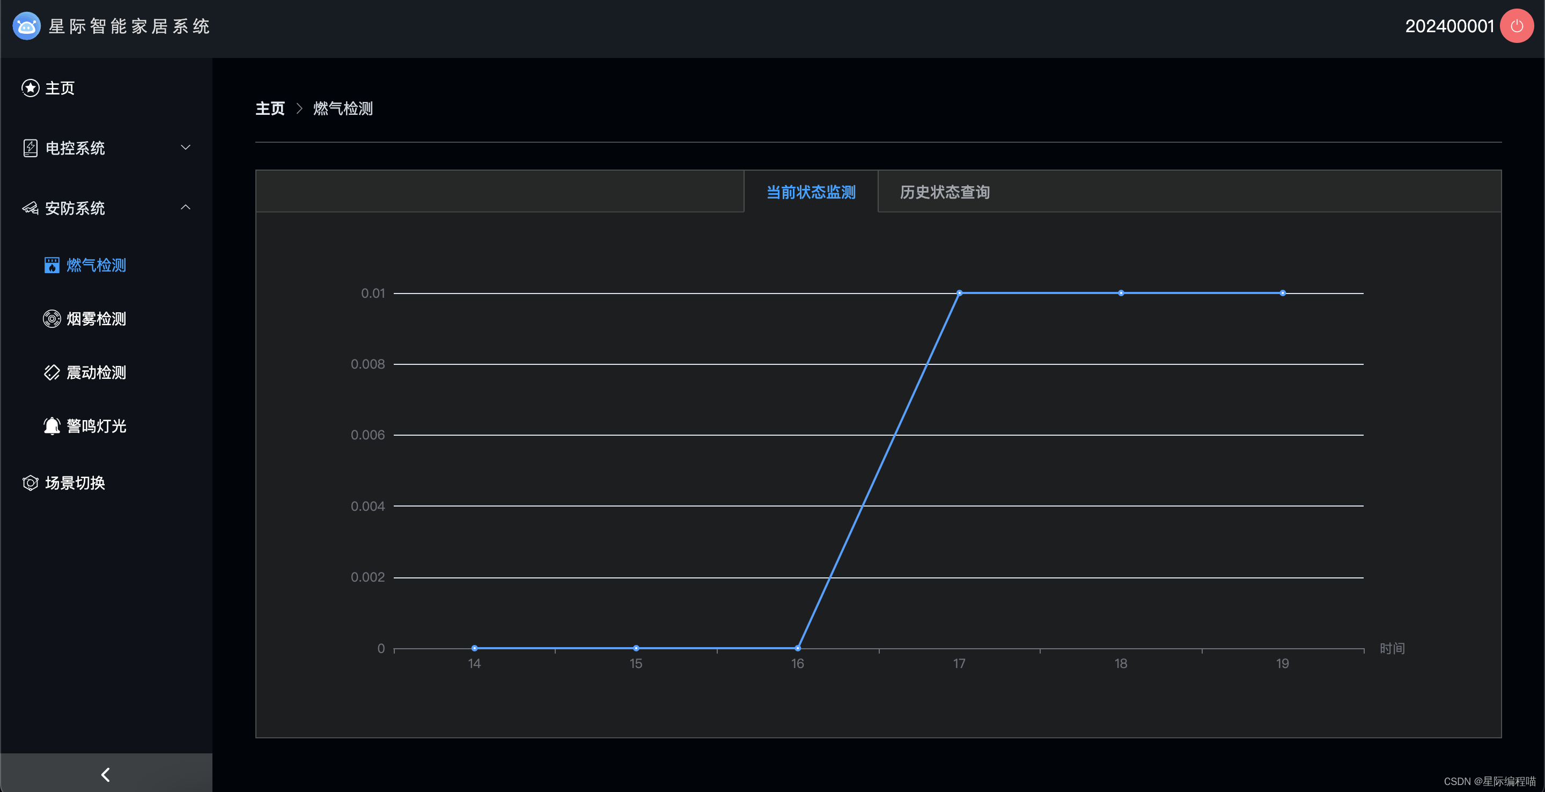This screenshot has height=792, width=1545.
Task: Collapse the sidebar with bottom arrow
Action: tap(106, 775)
